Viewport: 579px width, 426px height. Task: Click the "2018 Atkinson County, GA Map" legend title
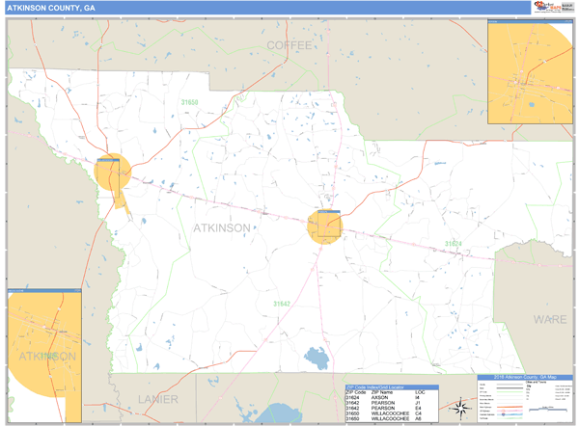click(525, 377)
